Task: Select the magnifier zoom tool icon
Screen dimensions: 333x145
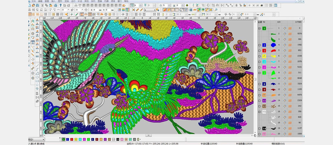Action: pyautogui.click(x=216, y=10)
